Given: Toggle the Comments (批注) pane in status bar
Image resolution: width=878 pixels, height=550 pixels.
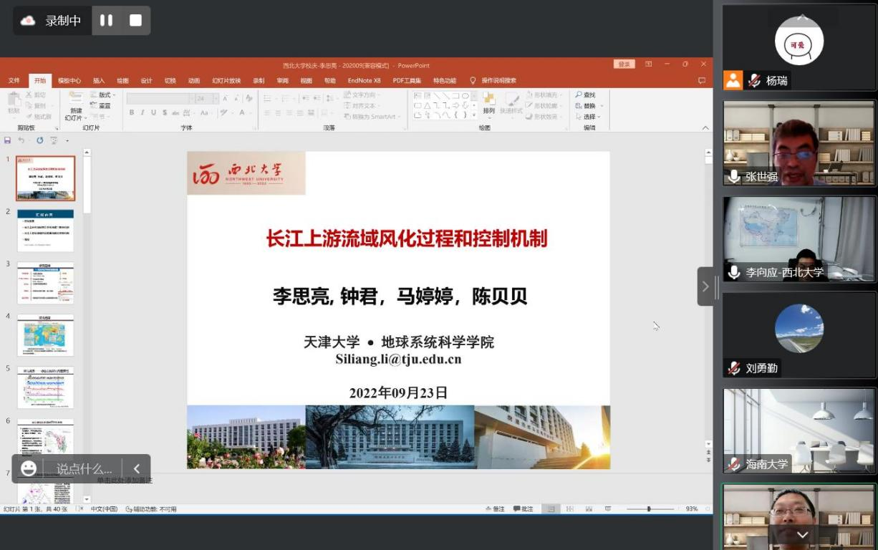Looking at the screenshot, I should tap(523, 509).
